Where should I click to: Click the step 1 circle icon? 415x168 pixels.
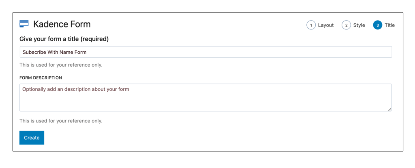click(311, 25)
